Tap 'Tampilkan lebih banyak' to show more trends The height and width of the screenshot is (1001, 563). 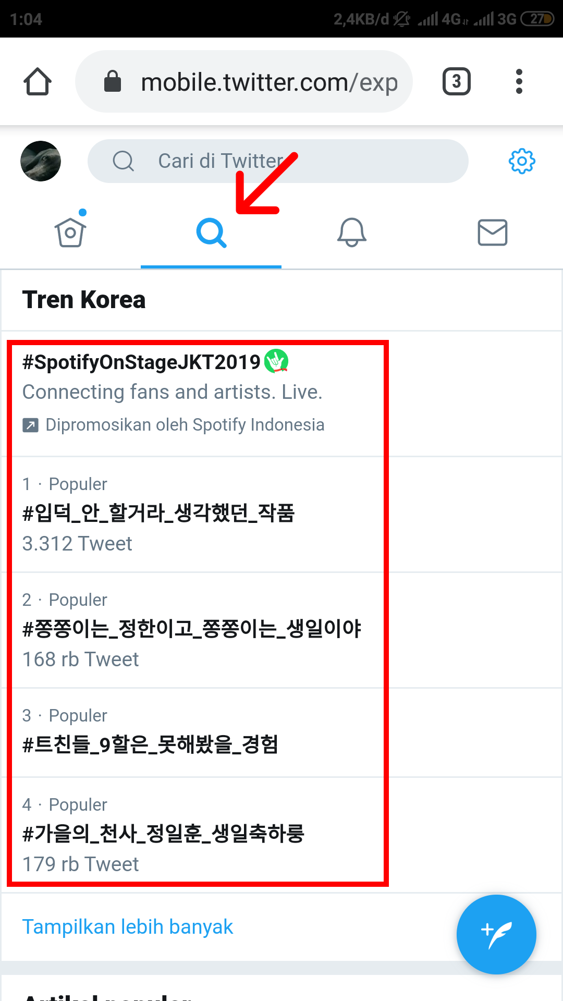coord(127,927)
